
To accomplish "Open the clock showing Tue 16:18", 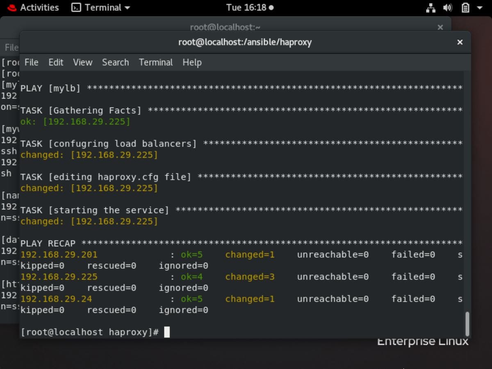I will [x=250, y=7].
